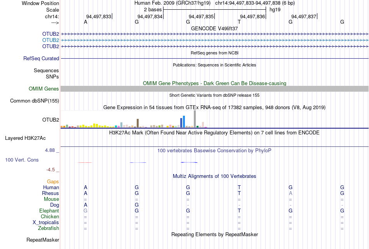This screenshot has width=369, height=249.
Task: Click the Scale track label
Action: [x=52, y=10]
